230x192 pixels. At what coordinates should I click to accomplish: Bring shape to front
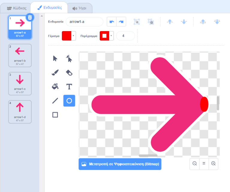click(203, 22)
